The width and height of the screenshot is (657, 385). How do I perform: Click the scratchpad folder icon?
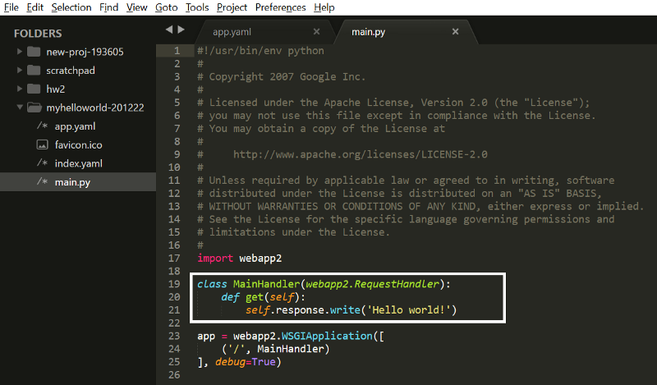pyautogui.click(x=34, y=71)
